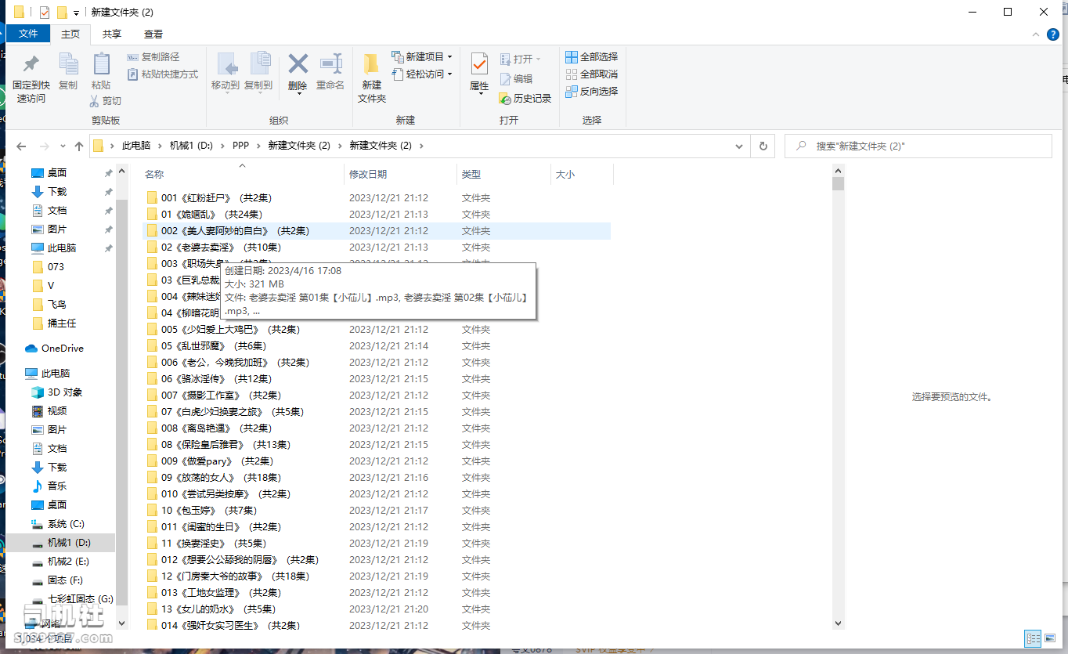Click 全部取消 (Select none)
The height and width of the screenshot is (654, 1068).
pyautogui.click(x=592, y=74)
